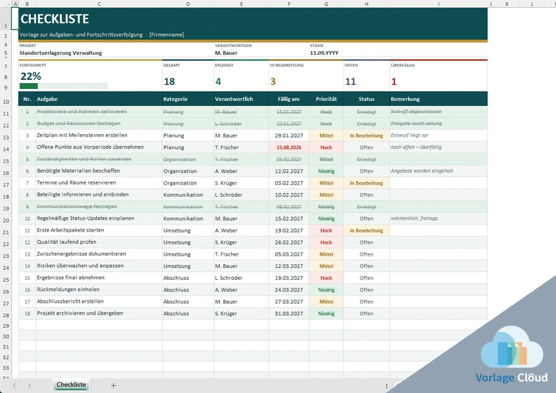The image size is (556, 393).
Task: Select remark 'Kick-off abgeschlossen'
Action: 416,111
